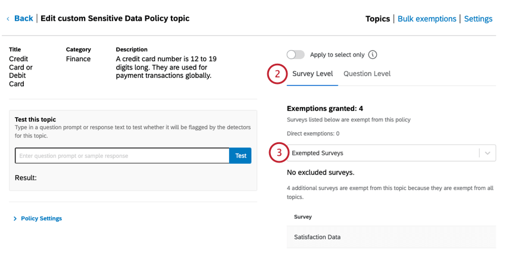Go to the Settings link

point(478,19)
